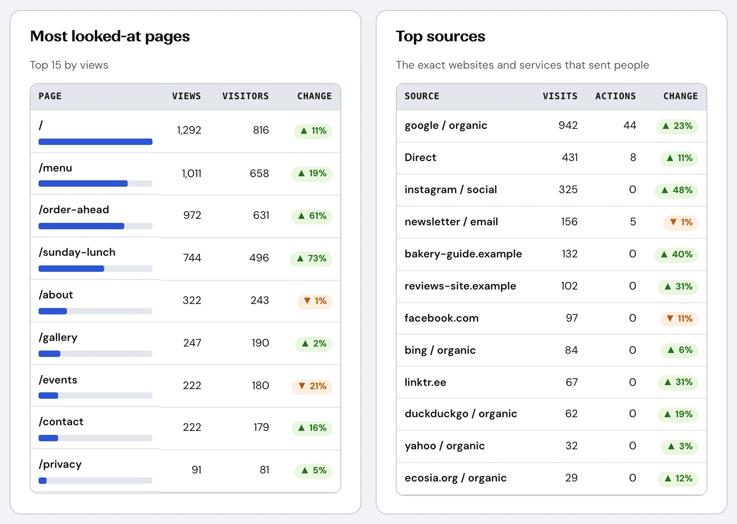Image resolution: width=737 pixels, height=524 pixels.
Task: Click the 6% badge for bing / organic
Action: [x=680, y=350]
